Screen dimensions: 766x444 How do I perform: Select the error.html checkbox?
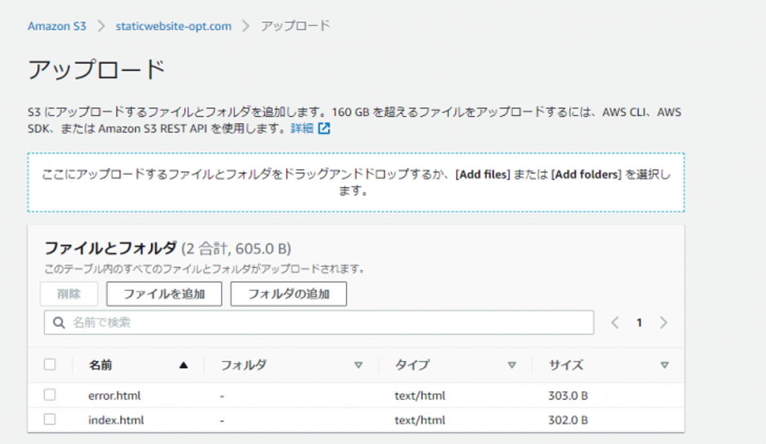(x=49, y=395)
